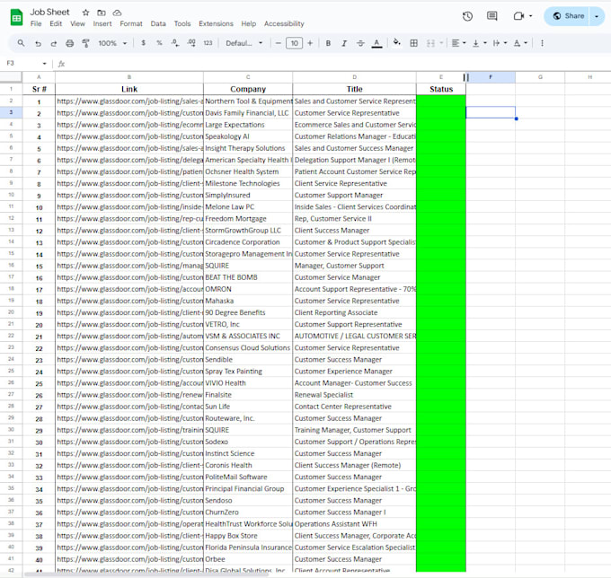Open the Davis Family Financial link
The image size is (611, 578).
[129, 113]
